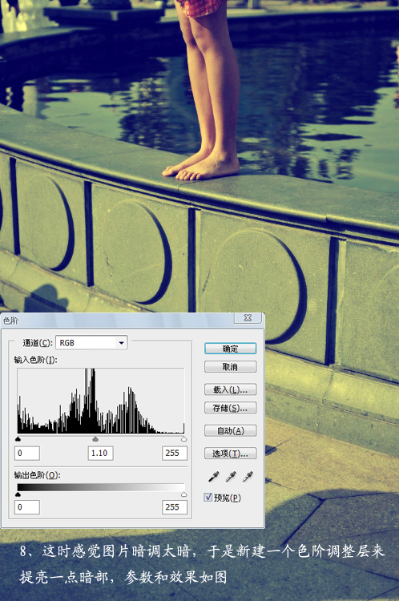Click the 载入(L)... load button

[231, 389]
